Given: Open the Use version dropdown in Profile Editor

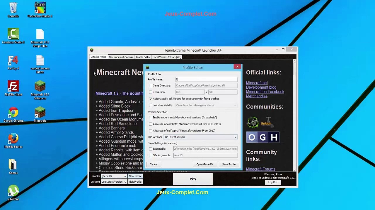Looking at the screenshot, I should point(200,137).
